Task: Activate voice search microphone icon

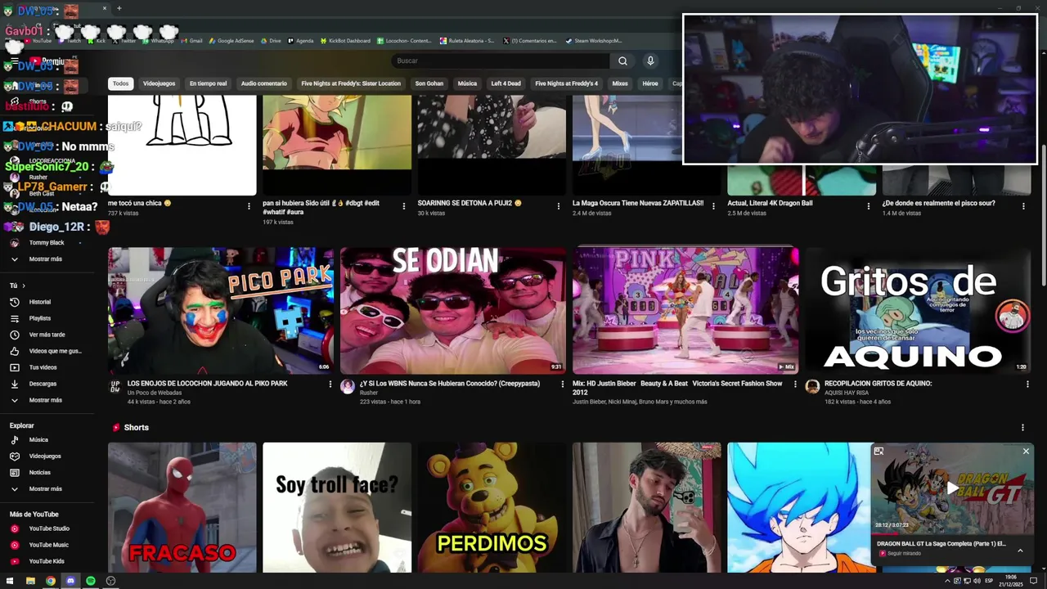Action: 650,61
